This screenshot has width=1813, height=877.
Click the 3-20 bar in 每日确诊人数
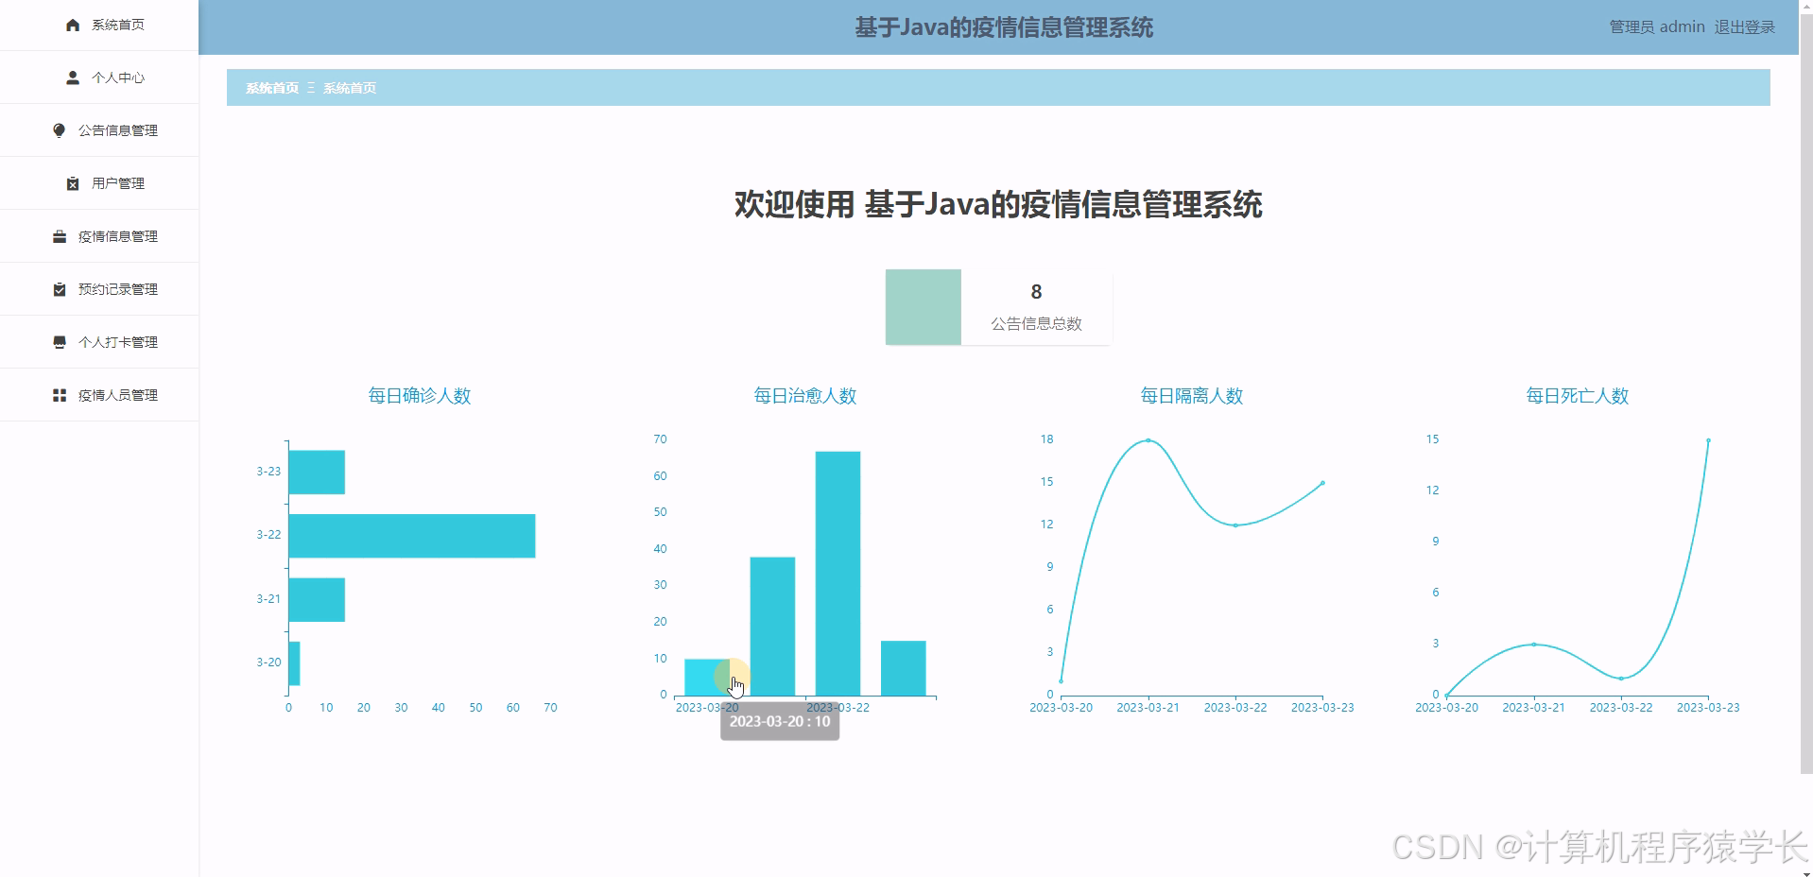coord(294,663)
